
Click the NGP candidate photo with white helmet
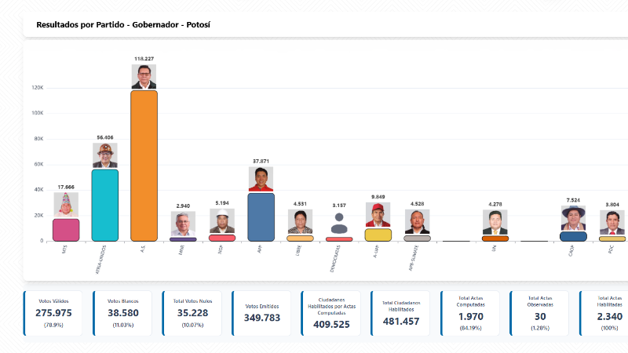(222, 221)
